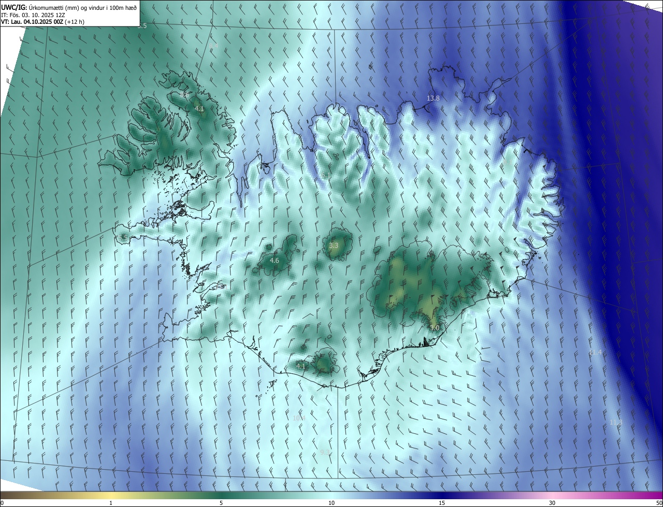The width and height of the screenshot is (663, 507).
Task: Click the 10 tick label on the color scale
Action: point(331,503)
